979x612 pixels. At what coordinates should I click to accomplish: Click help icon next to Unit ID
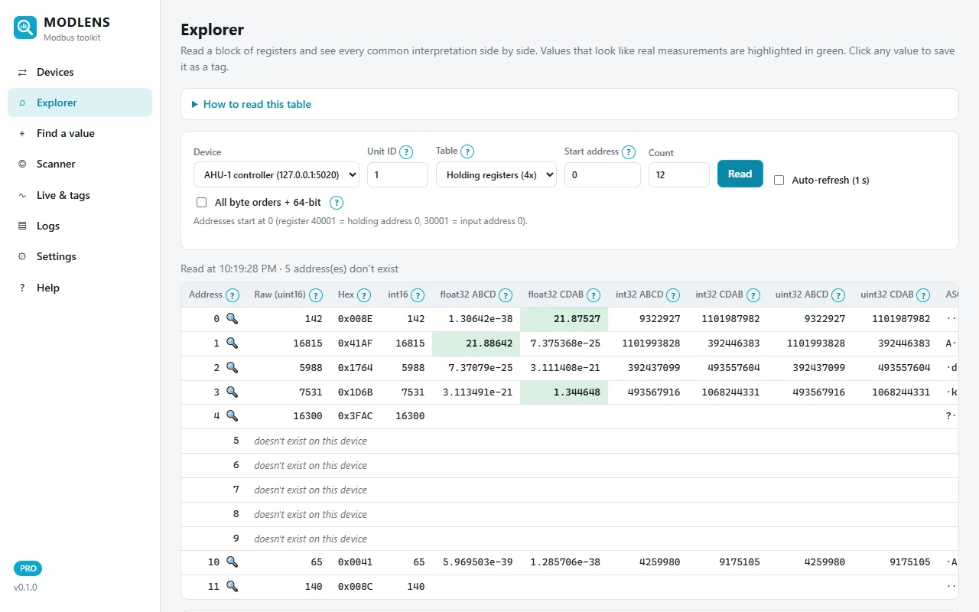[x=406, y=151]
